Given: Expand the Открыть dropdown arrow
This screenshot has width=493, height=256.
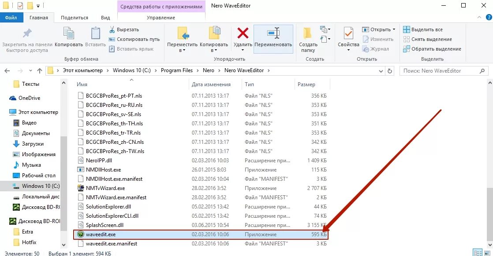Looking at the screenshot, I should click(x=394, y=29).
